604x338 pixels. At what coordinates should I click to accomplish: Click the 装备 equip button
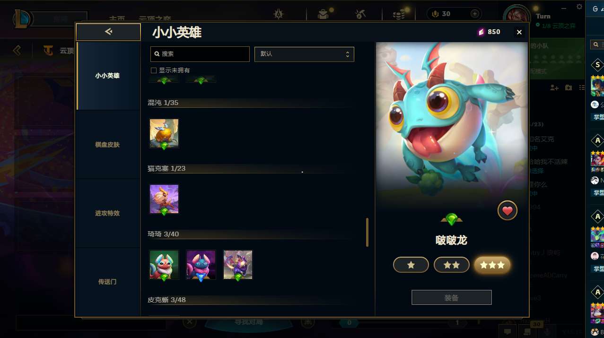point(452,298)
